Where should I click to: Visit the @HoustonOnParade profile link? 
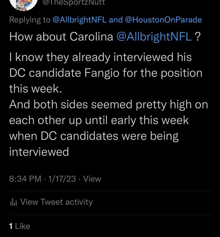163,20
